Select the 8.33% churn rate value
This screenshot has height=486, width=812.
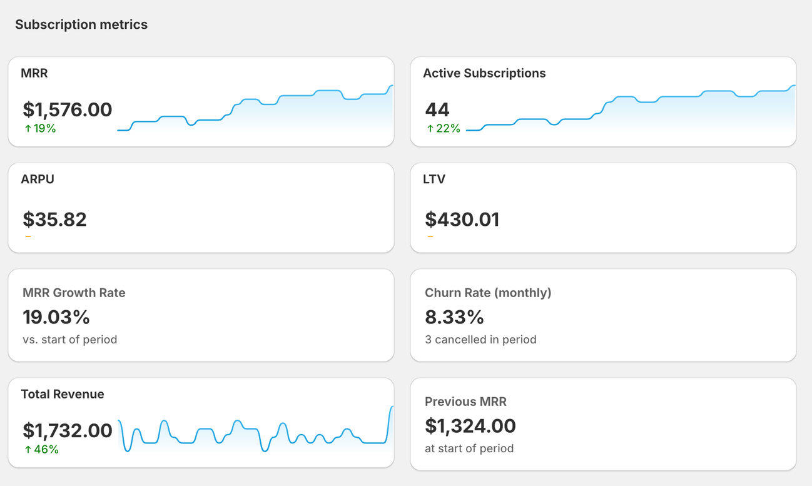pos(455,317)
